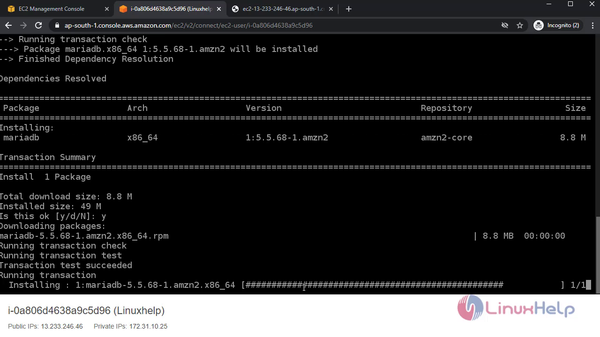
Task: Select the i-0a806d4638a9c5d96 (Linuxhelp) tab
Action: 170,9
